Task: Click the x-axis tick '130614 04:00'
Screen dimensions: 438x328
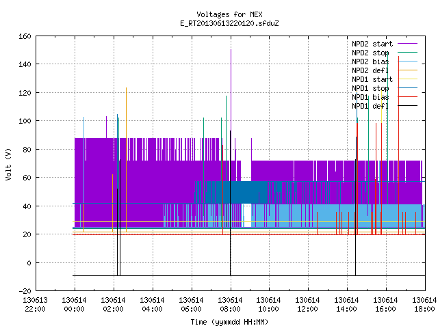Action: pyautogui.click(x=152, y=305)
